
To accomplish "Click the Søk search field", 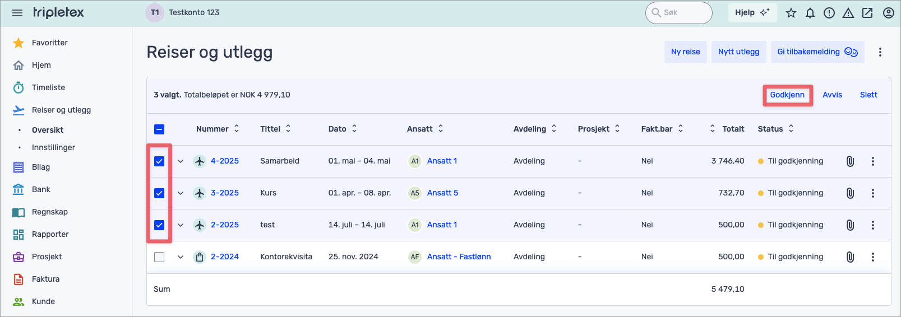I will [x=679, y=12].
